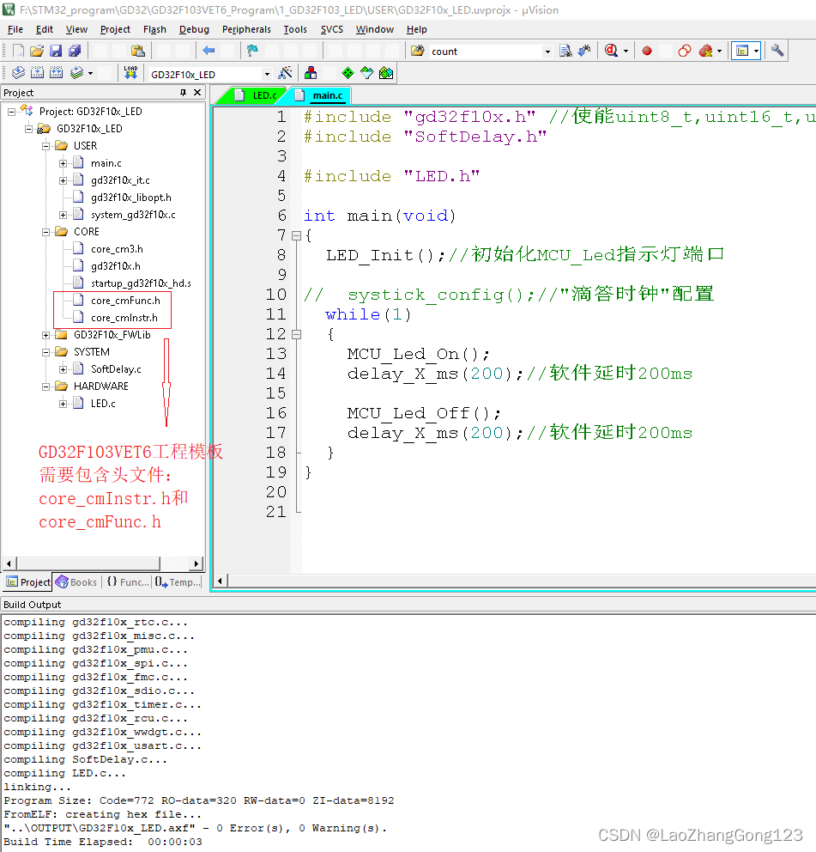Save current file with floppy icon

56,51
